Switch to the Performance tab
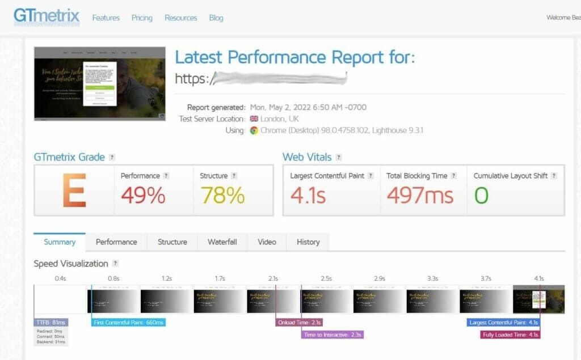 (x=116, y=242)
